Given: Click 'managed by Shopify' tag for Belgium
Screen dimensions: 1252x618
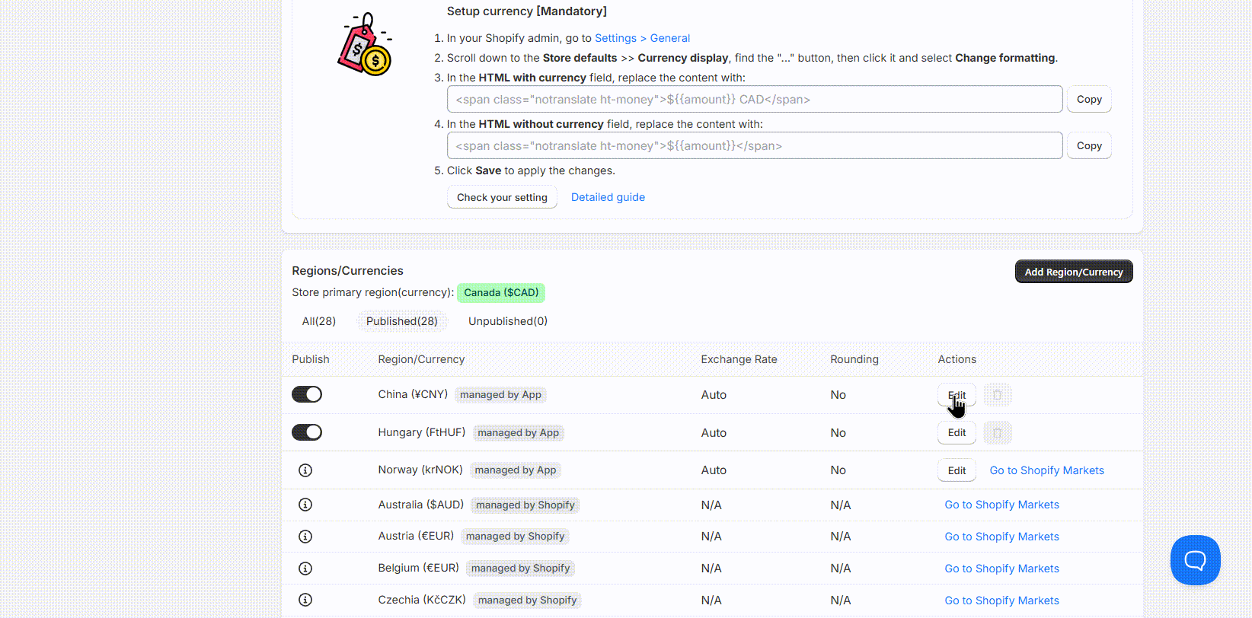Looking at the screenshot, I should pos(521,568).
